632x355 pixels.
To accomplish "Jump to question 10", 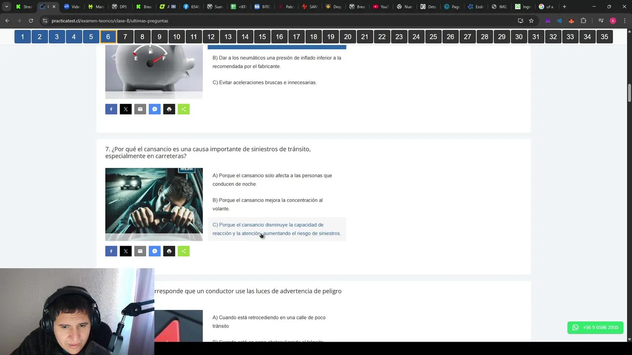I will coord(176,36).
